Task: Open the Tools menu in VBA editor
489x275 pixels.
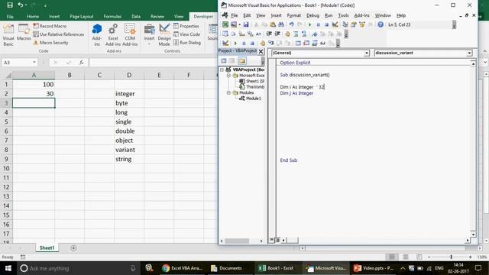Action: (x=343, y=15)
